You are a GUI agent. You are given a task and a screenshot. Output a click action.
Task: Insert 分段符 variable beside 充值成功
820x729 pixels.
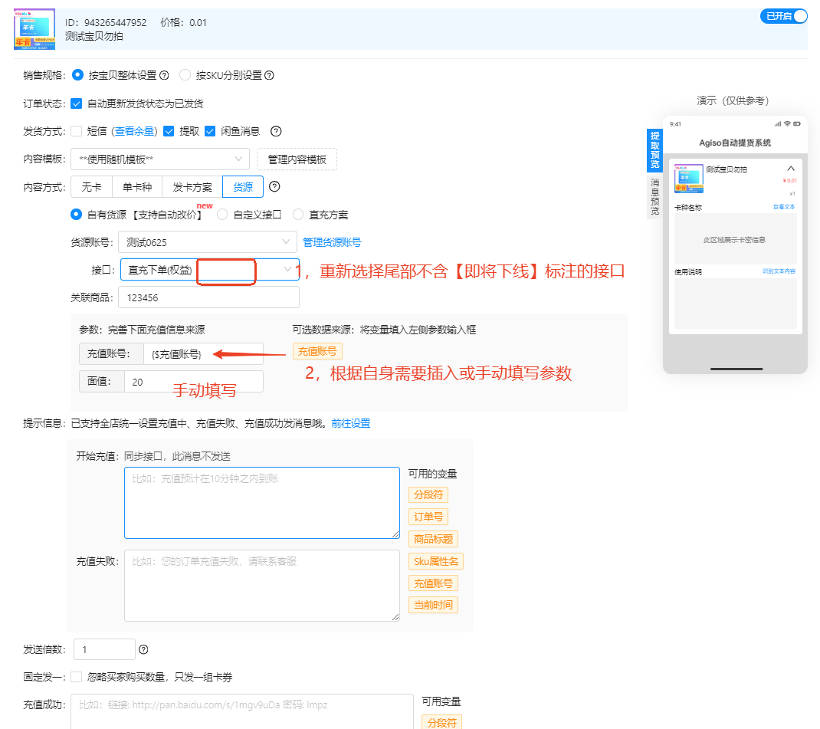coord(442,722)
